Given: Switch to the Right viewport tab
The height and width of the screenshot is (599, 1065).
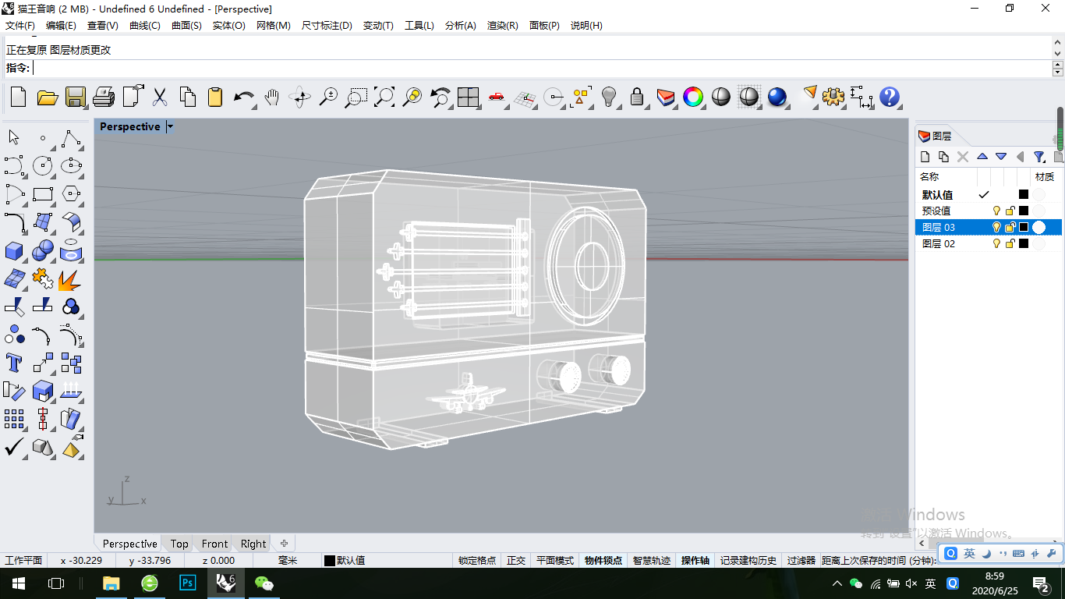Looking at the screenshot, I should pyautogui.click(x=253, y=544).
